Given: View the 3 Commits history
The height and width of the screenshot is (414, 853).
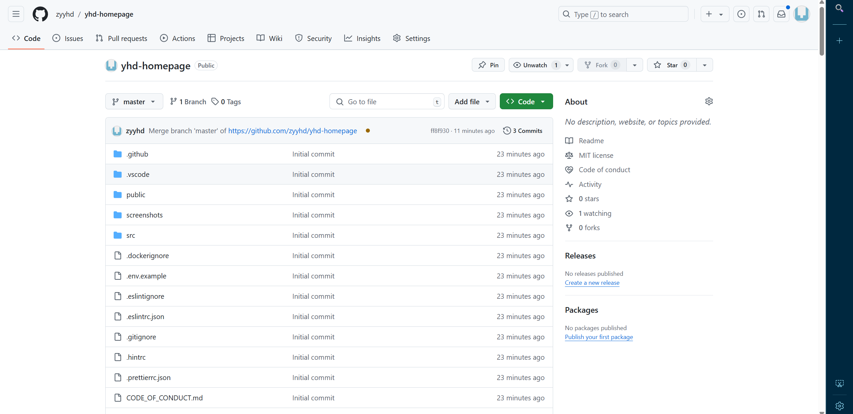Looking at the screenshot, I should [x=522, y=131].
